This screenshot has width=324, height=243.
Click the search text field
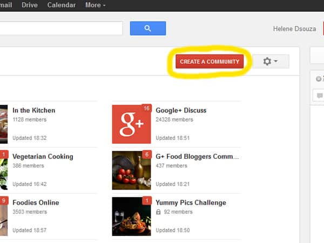pos(61,28)
